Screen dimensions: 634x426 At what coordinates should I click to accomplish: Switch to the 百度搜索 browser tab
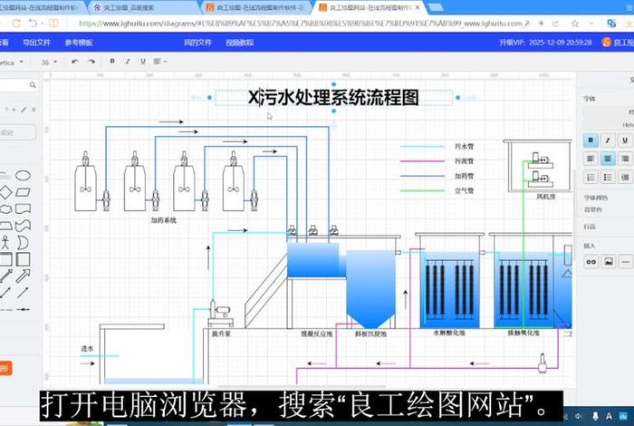pyautogui.click(x=143, y=7)
